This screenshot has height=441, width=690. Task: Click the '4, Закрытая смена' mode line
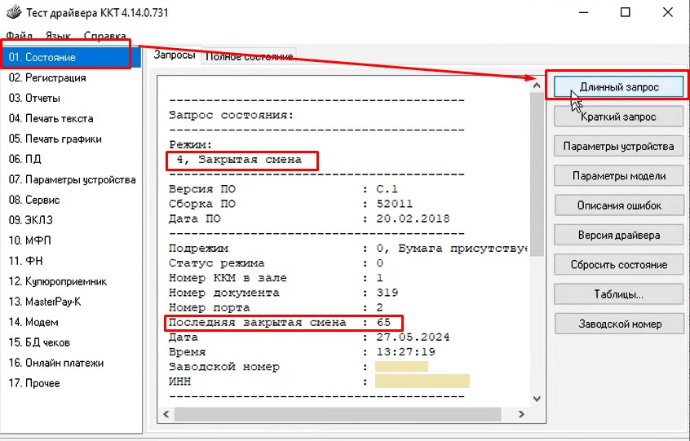[x=240, y=160]
